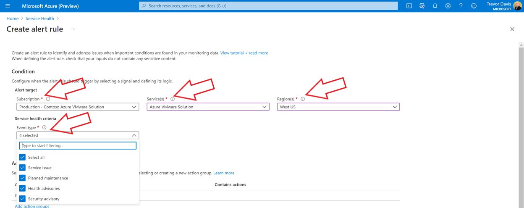Uncheck the Health advisories checkbox
524x208 pixels.
(23, 188)
